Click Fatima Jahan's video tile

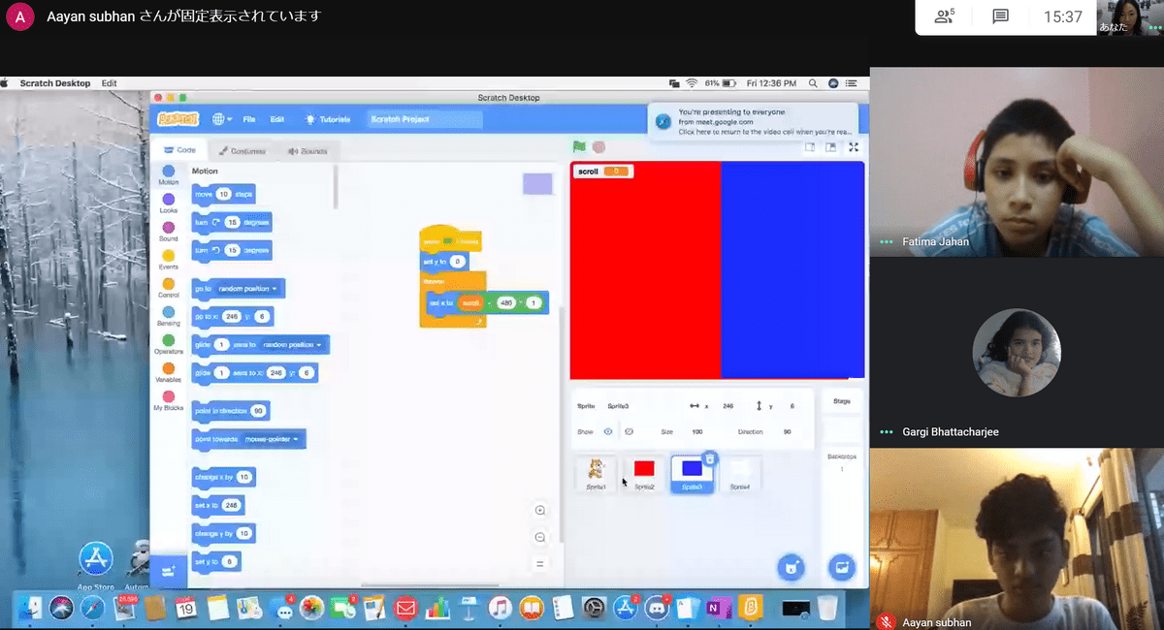click(x=1017, y=162)
